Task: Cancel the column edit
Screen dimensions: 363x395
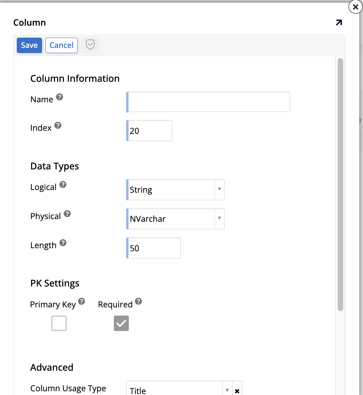Action: 62,45
